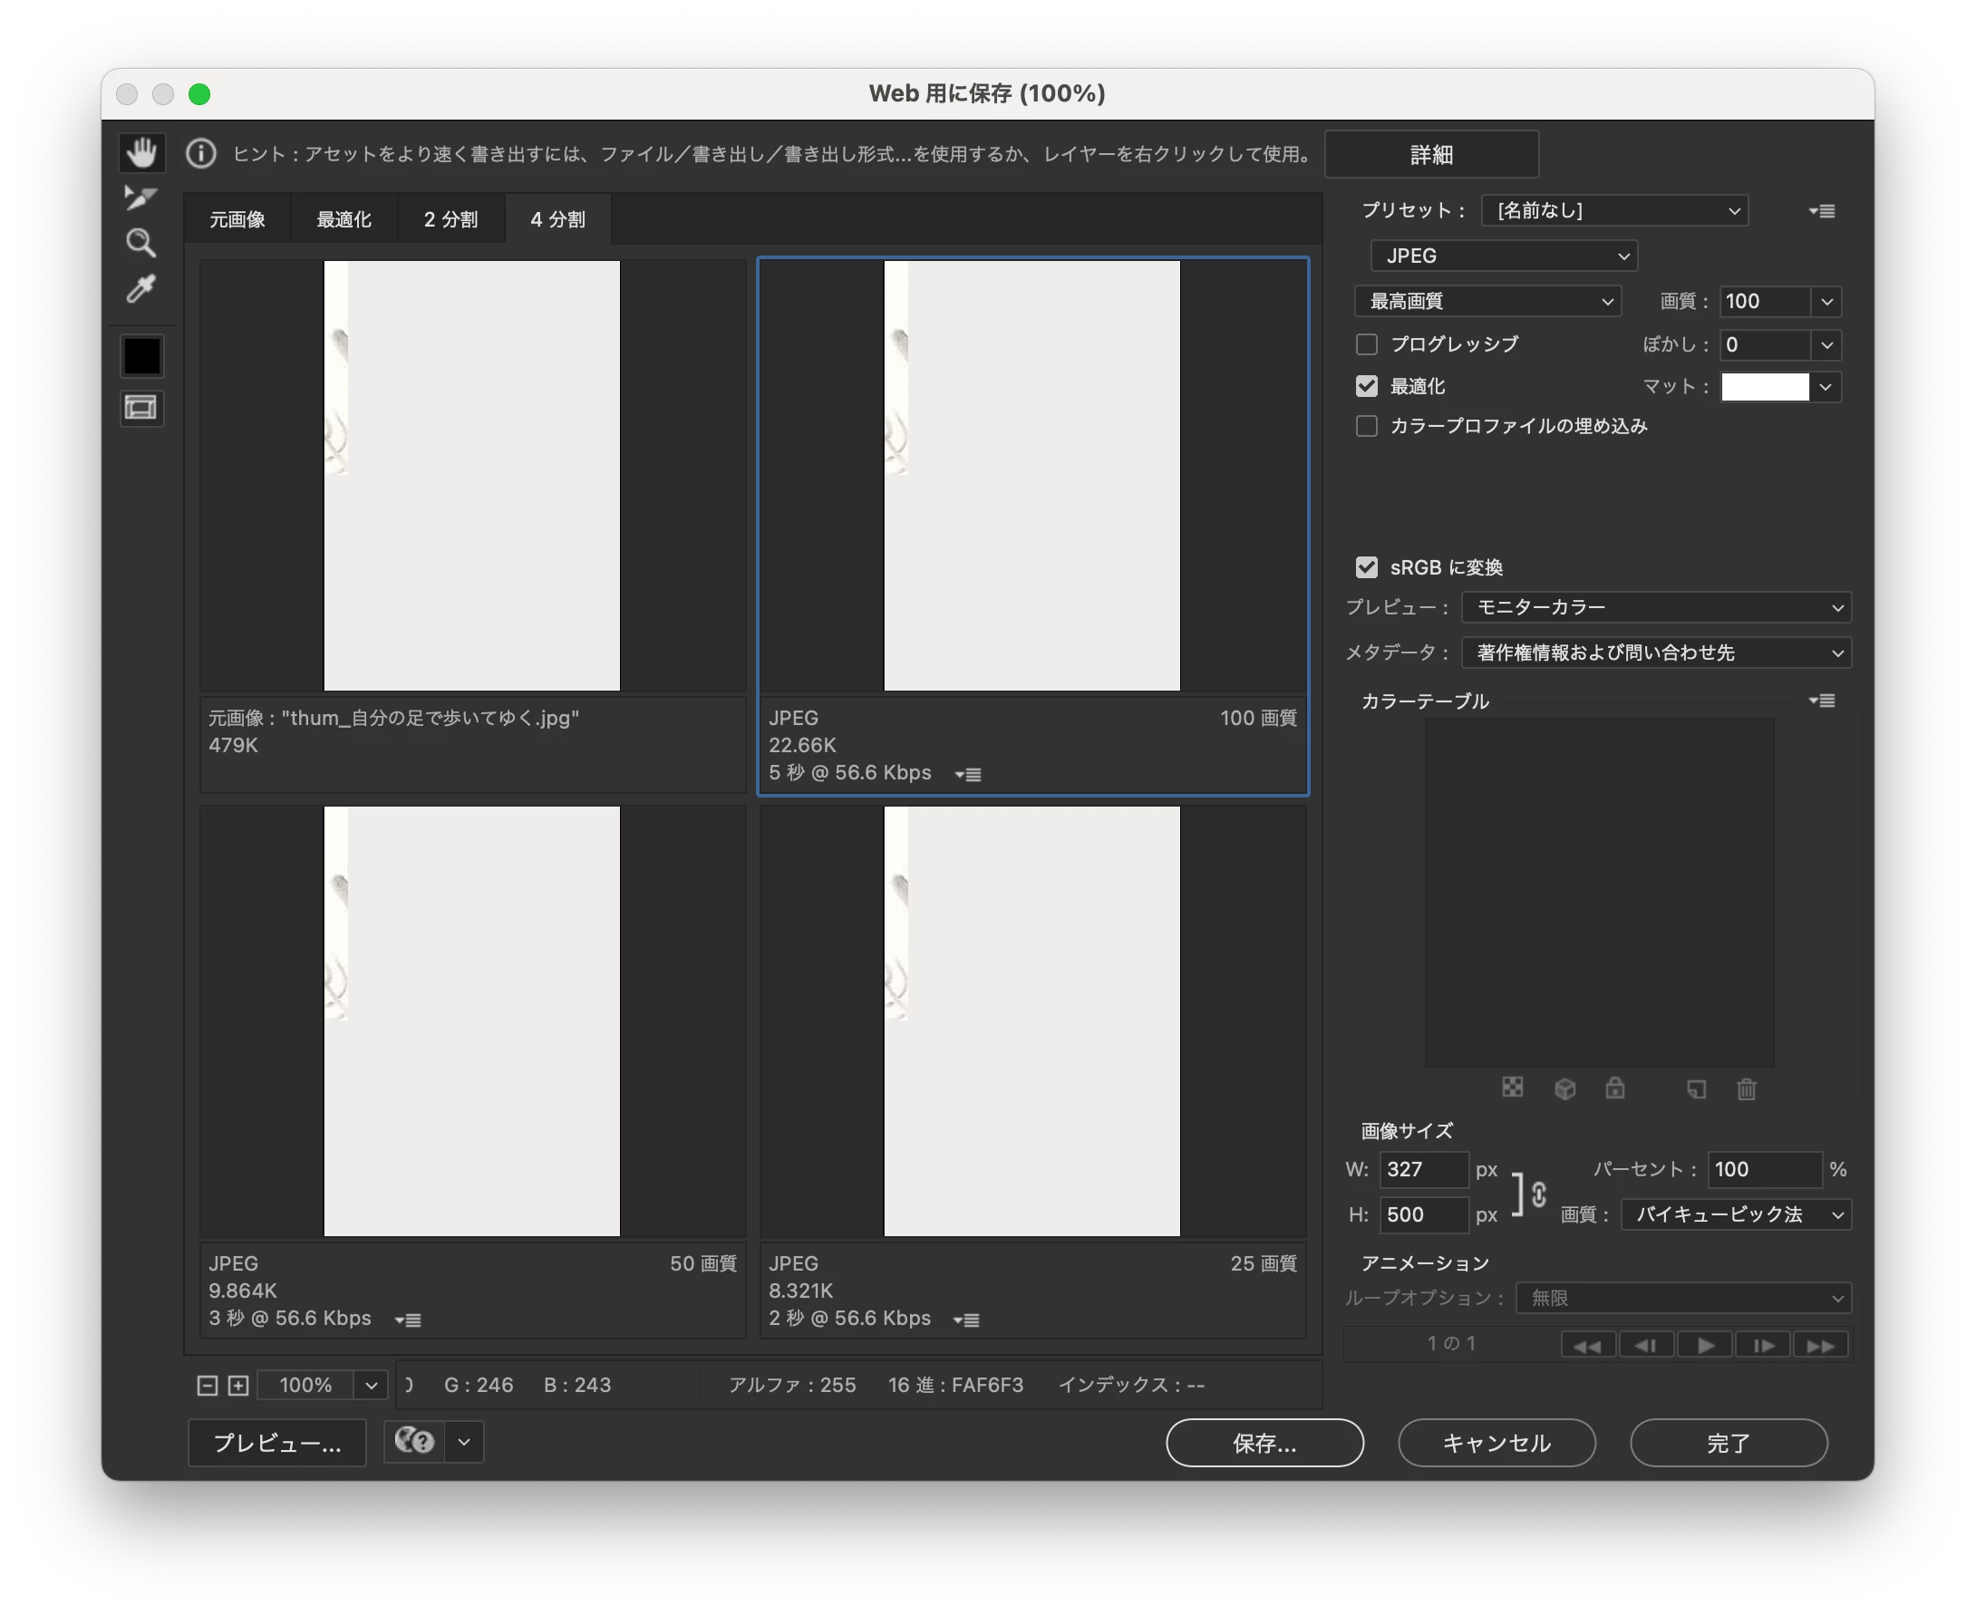Click the 保存... button
The width and height of the screenshot is (1976, 1615).
point(1264,1443)
